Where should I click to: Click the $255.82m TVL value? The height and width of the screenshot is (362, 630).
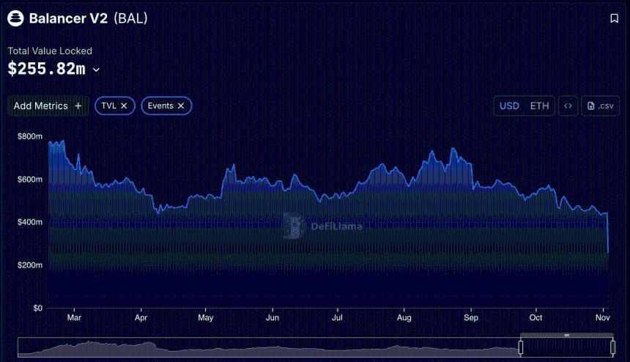point(46,70)
